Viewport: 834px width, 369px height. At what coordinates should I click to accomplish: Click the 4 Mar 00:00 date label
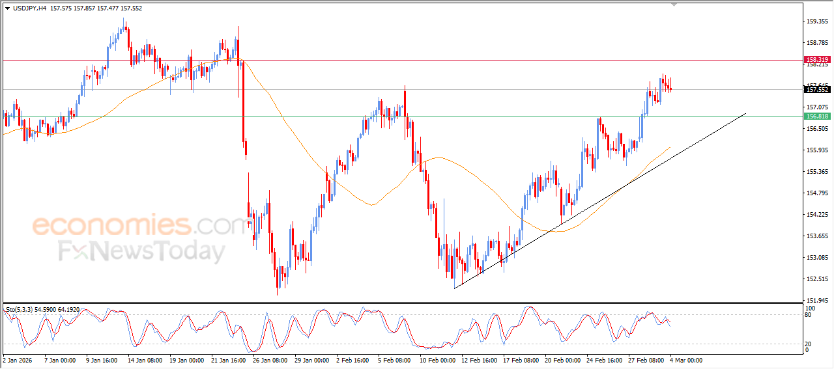click(x=685, y=360)
